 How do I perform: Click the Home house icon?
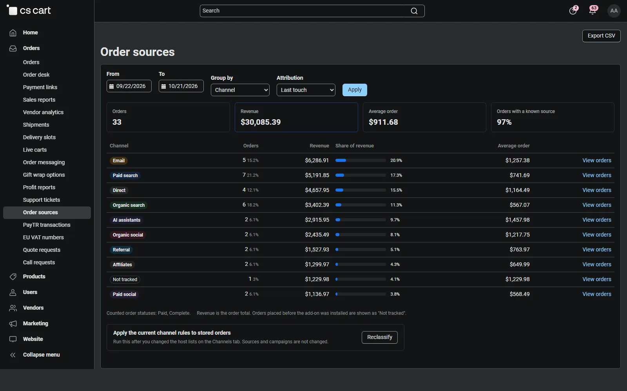coord(13,33)
